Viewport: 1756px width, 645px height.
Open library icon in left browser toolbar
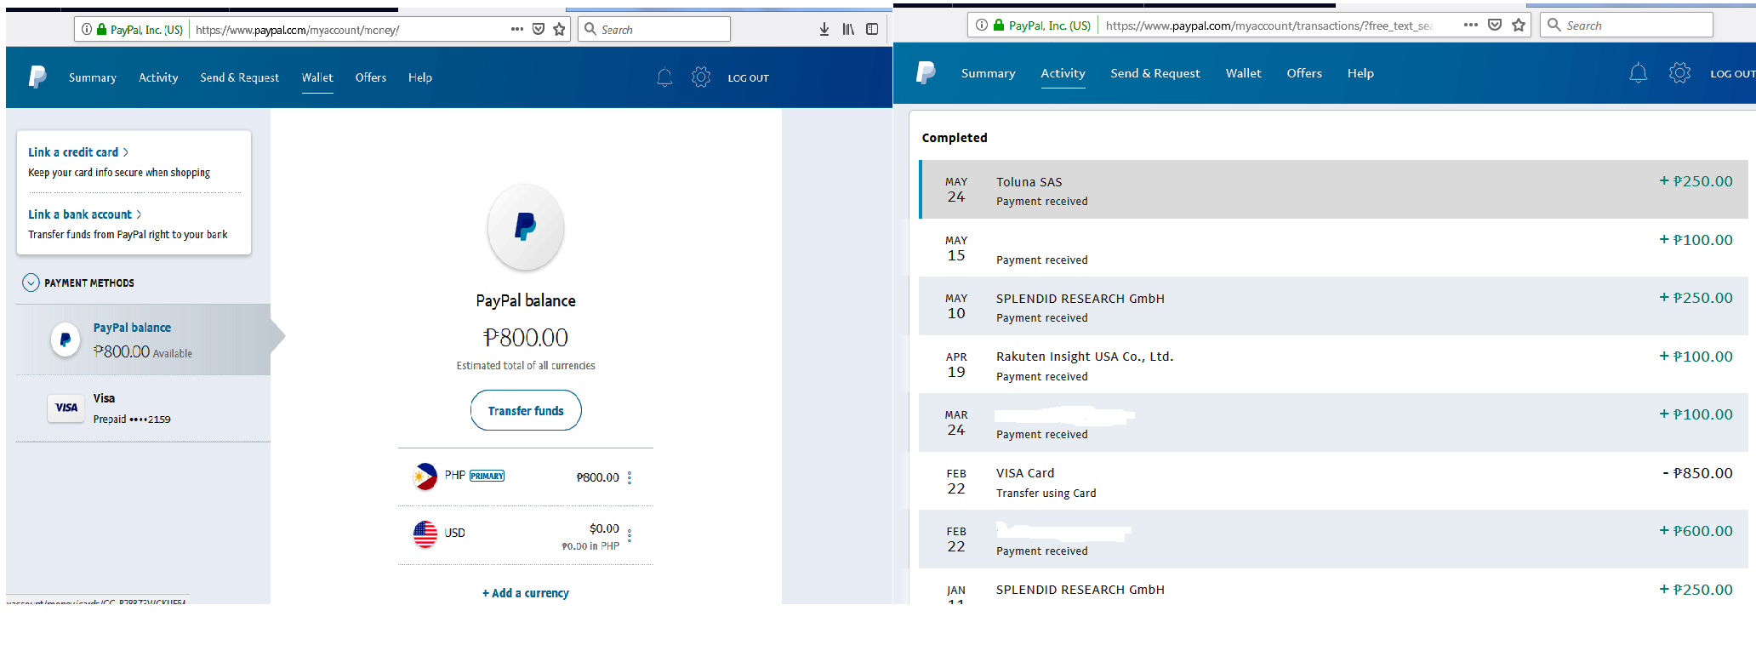pos(848,29)
